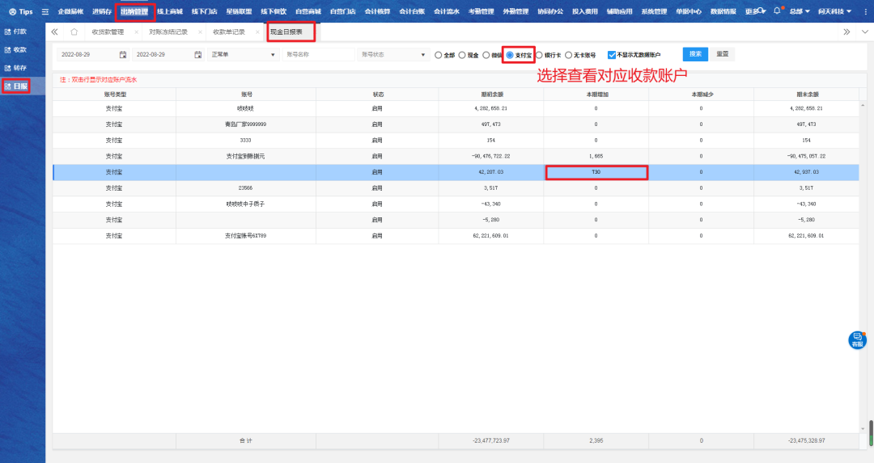Open calendar icon of first date field
The height and width of the screenshot is (463, 874).
pyautogui.click(x=123, y=55)
